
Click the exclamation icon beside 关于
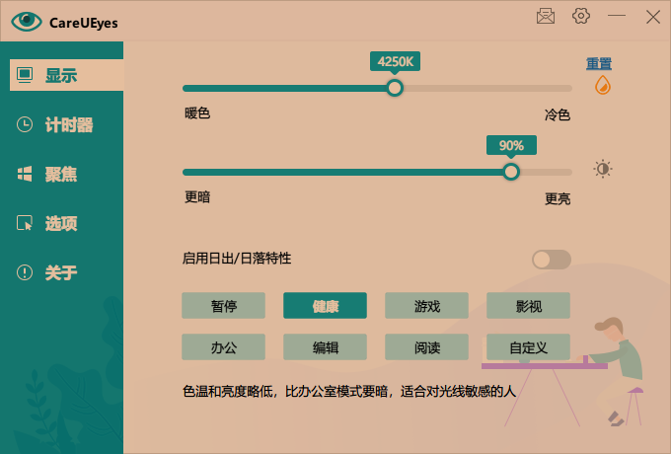click(x=25, y=272)
